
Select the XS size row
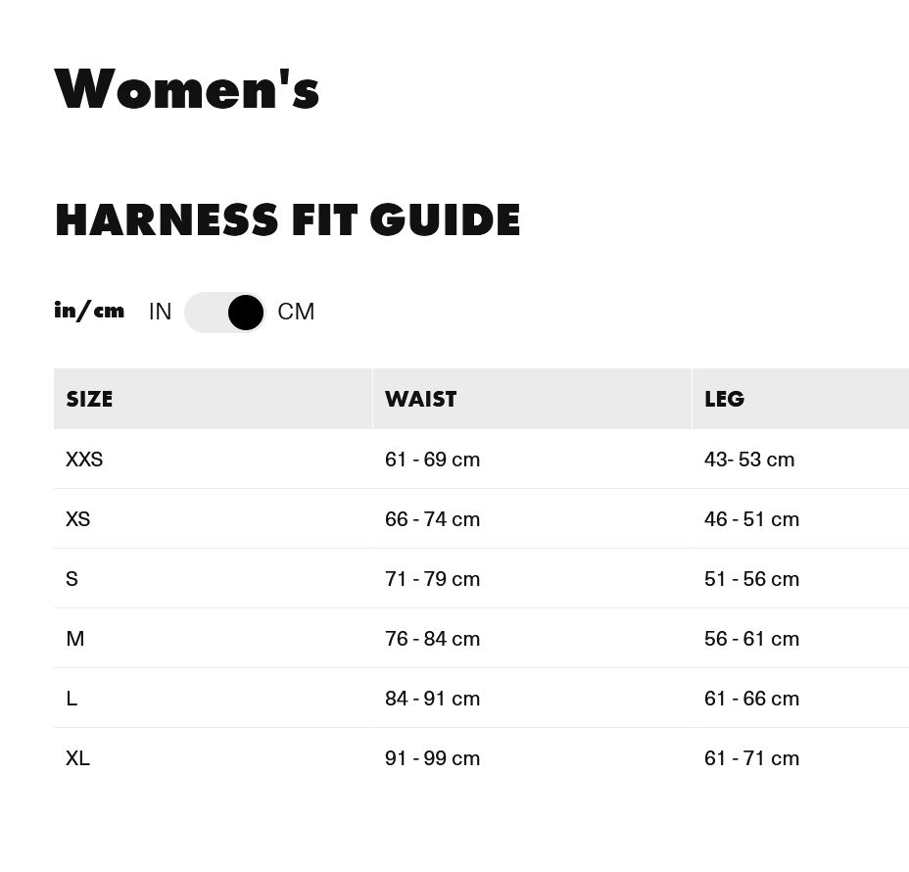(78, 518)
